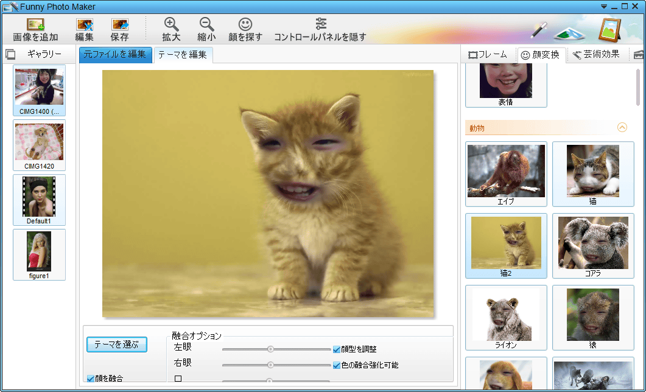The width and height of the screenshot is (646, 392).
Task: Choose the 猫 animal template
Action: pos(593,174)
